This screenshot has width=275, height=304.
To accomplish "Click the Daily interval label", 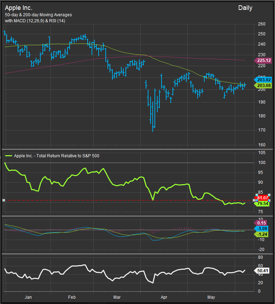I will pos(245,8).
